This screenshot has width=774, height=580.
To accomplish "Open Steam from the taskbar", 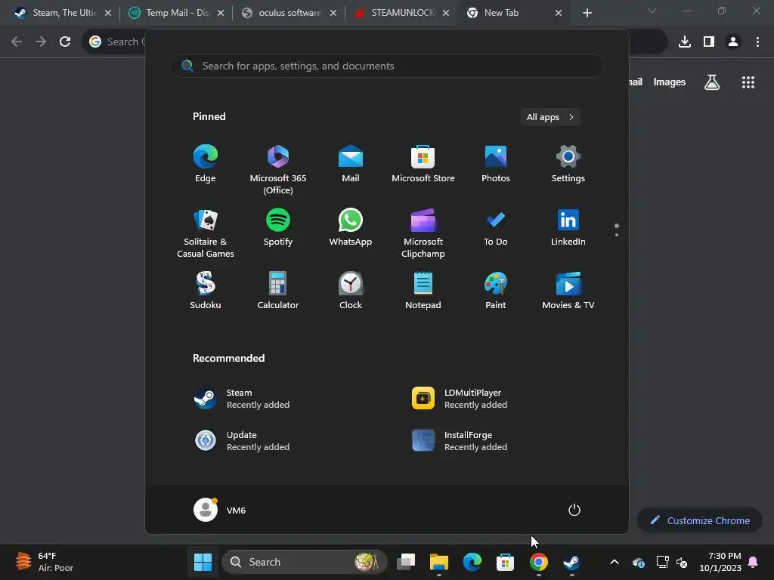I will (571, 562).
